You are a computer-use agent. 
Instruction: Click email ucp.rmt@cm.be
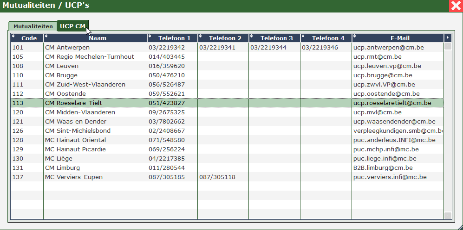coord(378,56)
